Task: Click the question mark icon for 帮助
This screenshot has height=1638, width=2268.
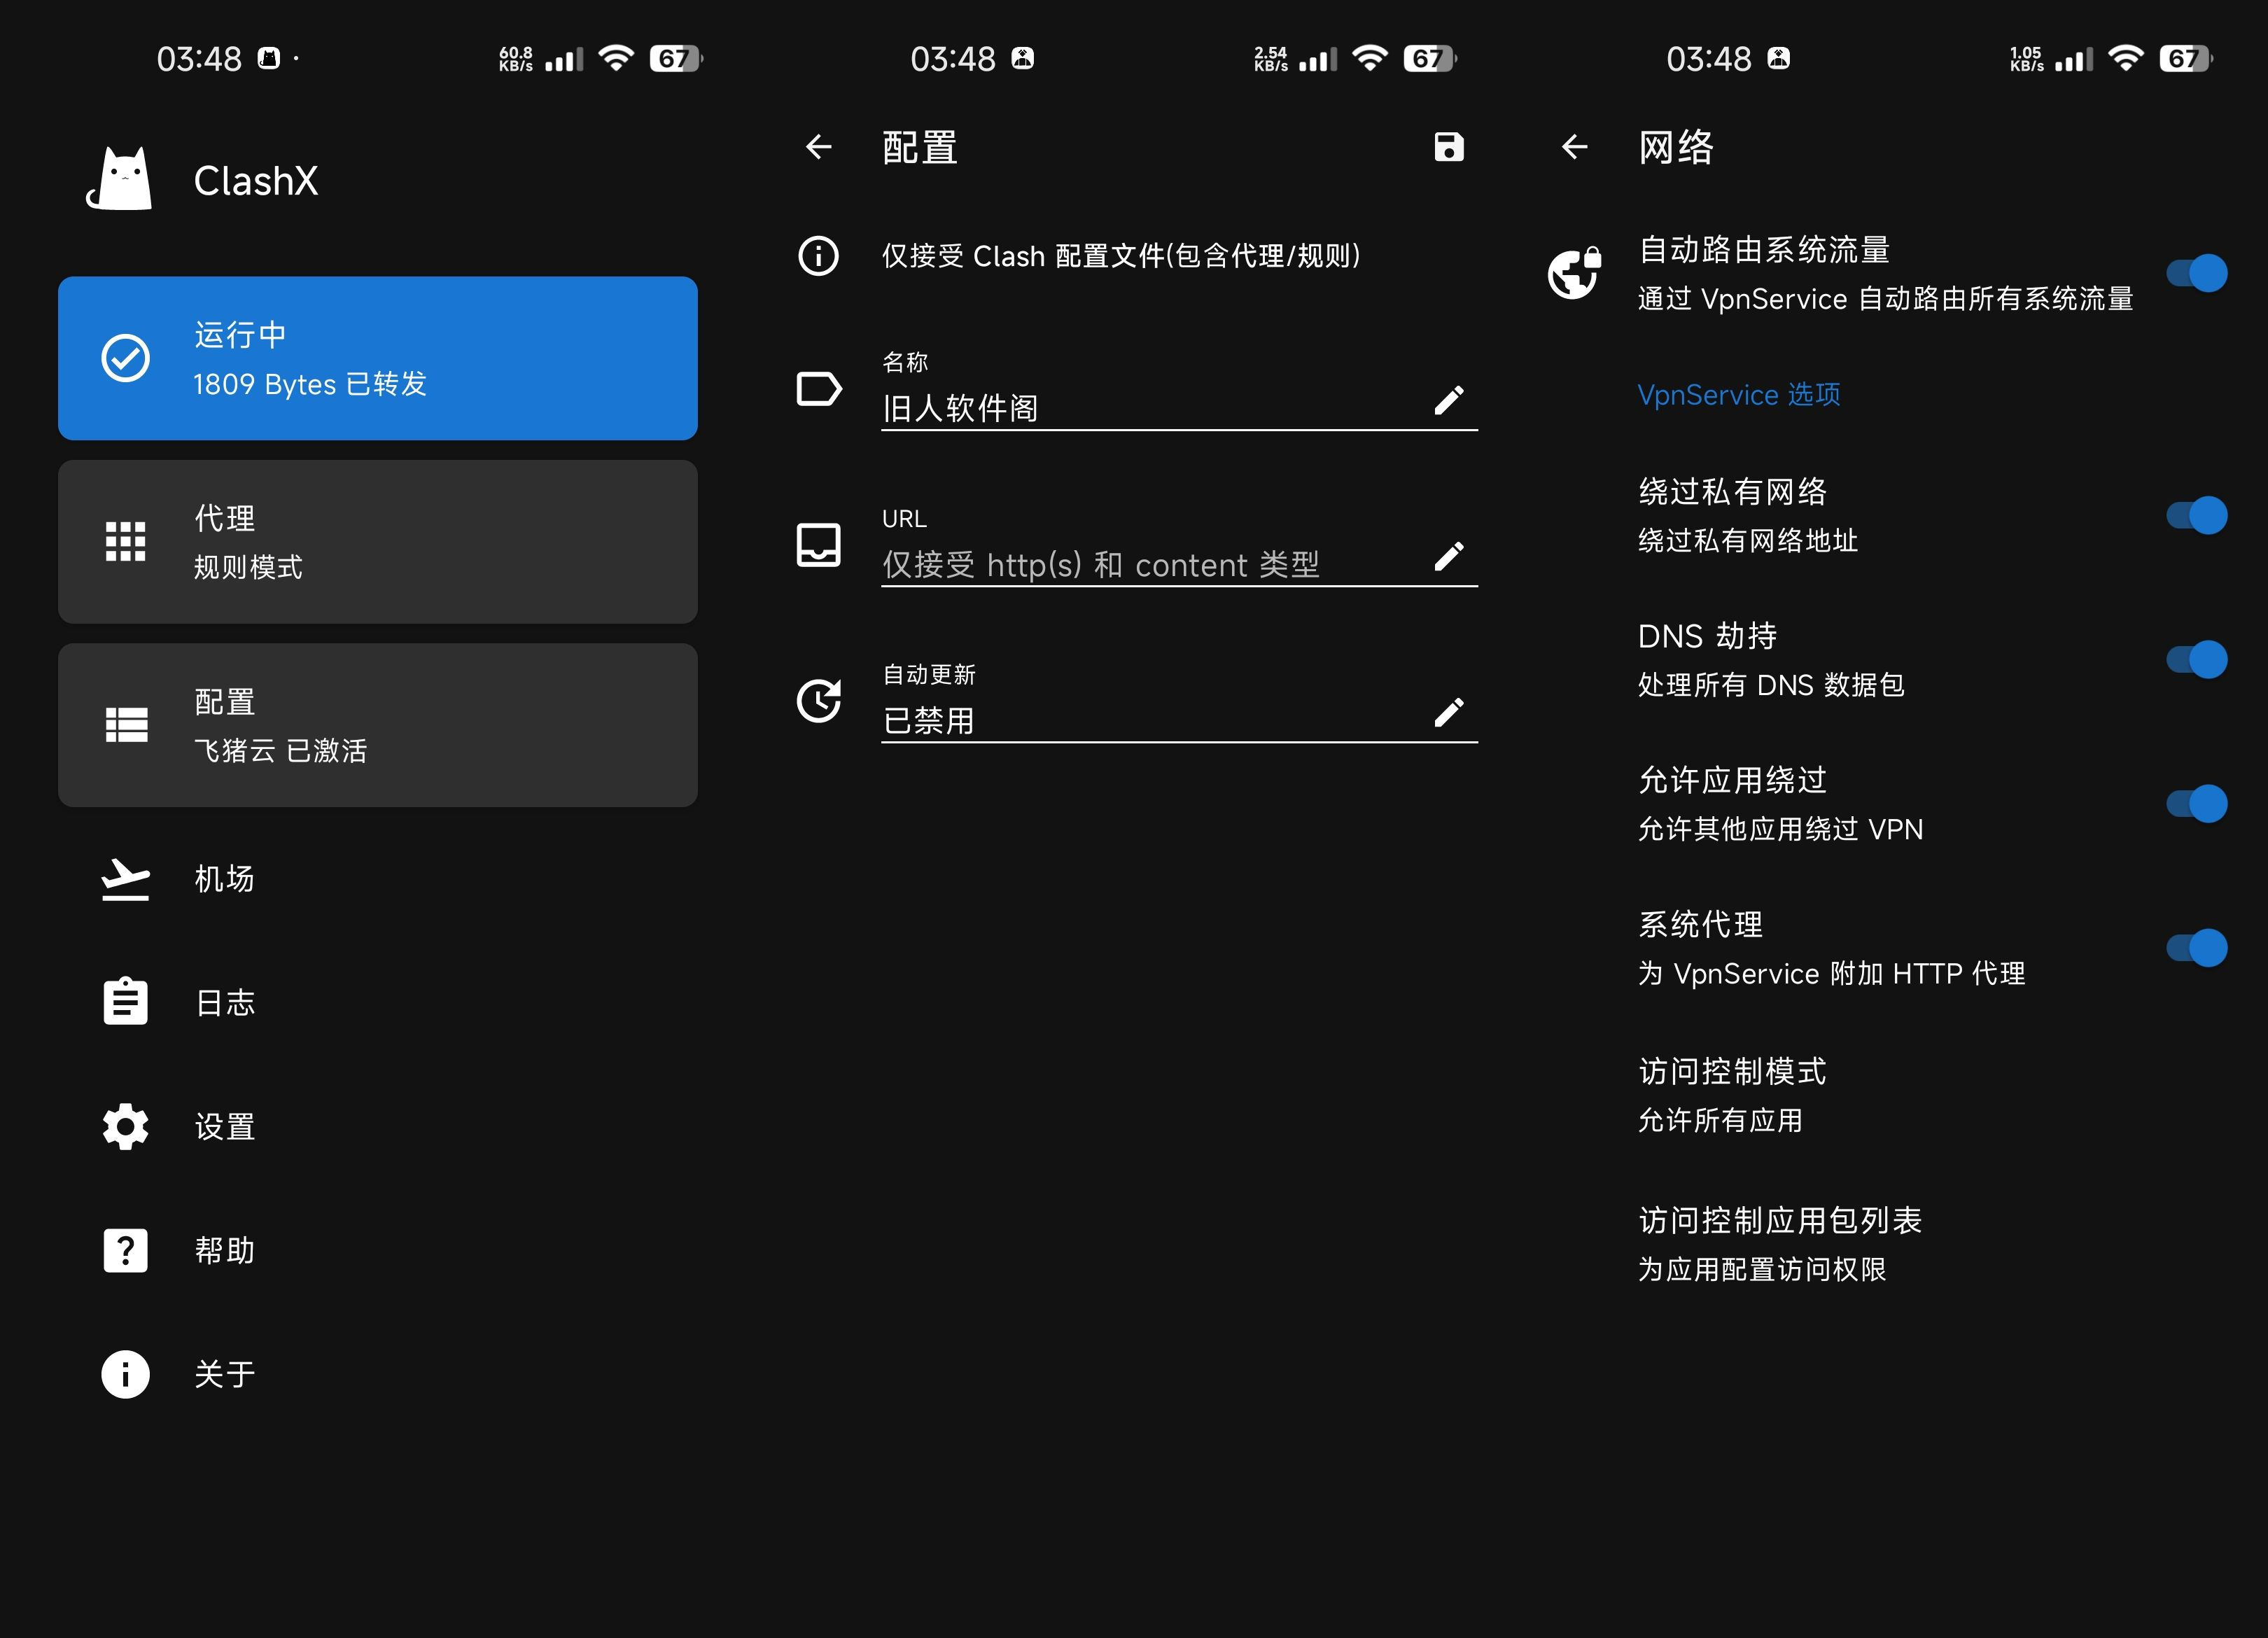Action: [126, 1250]
